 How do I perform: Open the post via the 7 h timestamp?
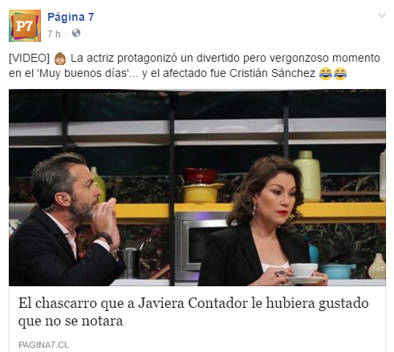point(54,34)
